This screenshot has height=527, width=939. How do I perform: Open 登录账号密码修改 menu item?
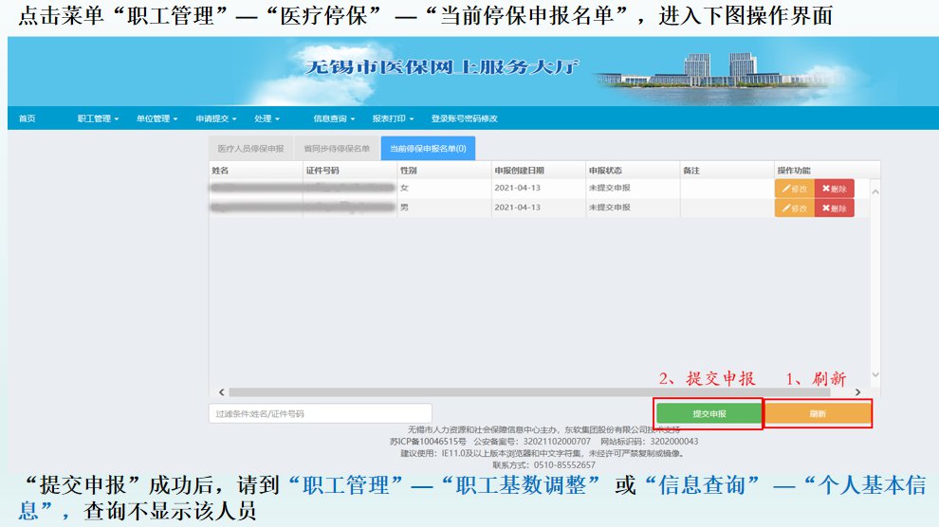[464, 118]
